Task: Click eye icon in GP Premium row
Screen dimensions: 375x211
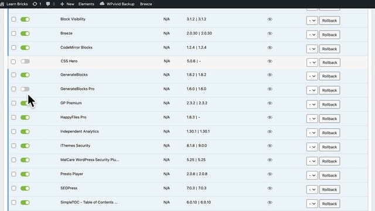Action: pos(270,103)
